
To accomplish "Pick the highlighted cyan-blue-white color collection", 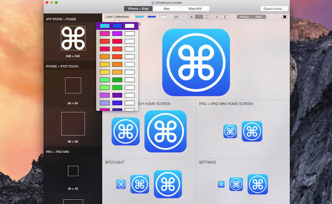I will pyautogui.click(x=117, y=26).
